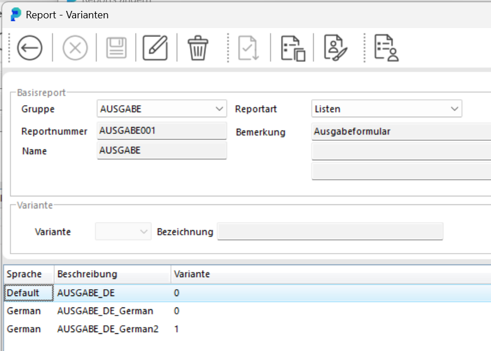Viewport: 491px width, 351px height.
Task: Click the document checkmark toolbar icon
Action: pyautogui.click(x=248, y=48)
